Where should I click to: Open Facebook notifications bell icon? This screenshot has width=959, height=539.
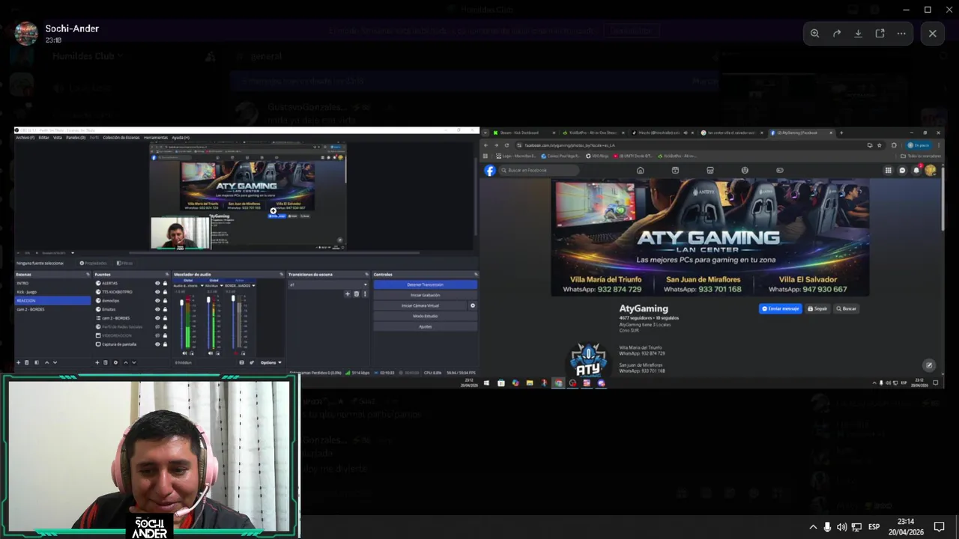pyautogui.click(x=916, y=170)
